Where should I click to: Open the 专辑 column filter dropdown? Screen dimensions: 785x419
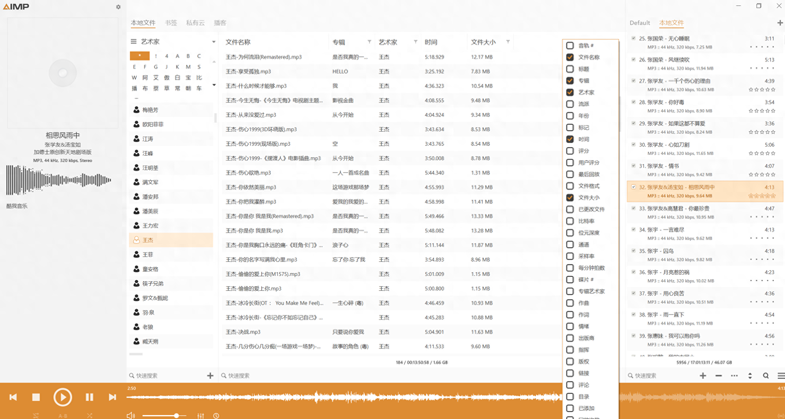pyautogui.click(x=369, y=41)
